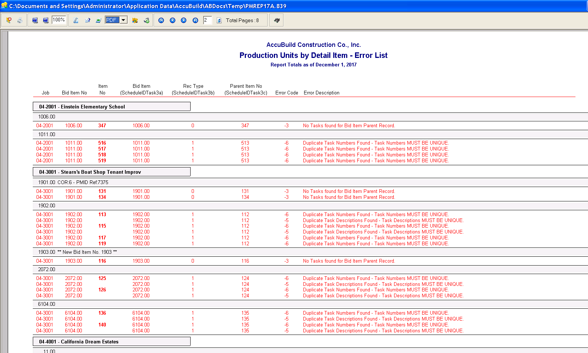The height and width of the screenshot is (353, 588).
Task: Click the pencil document icon in toolbar
Action: [x=76, y=20]
